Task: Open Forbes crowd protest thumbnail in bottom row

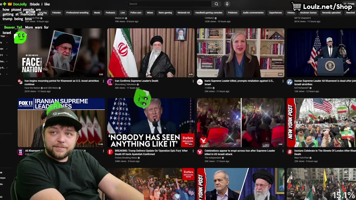Action: click(x=151, y=184)
